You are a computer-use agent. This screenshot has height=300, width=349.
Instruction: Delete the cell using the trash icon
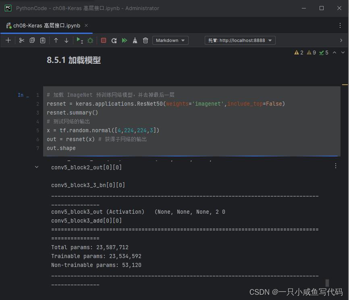(x=145, y=40)
